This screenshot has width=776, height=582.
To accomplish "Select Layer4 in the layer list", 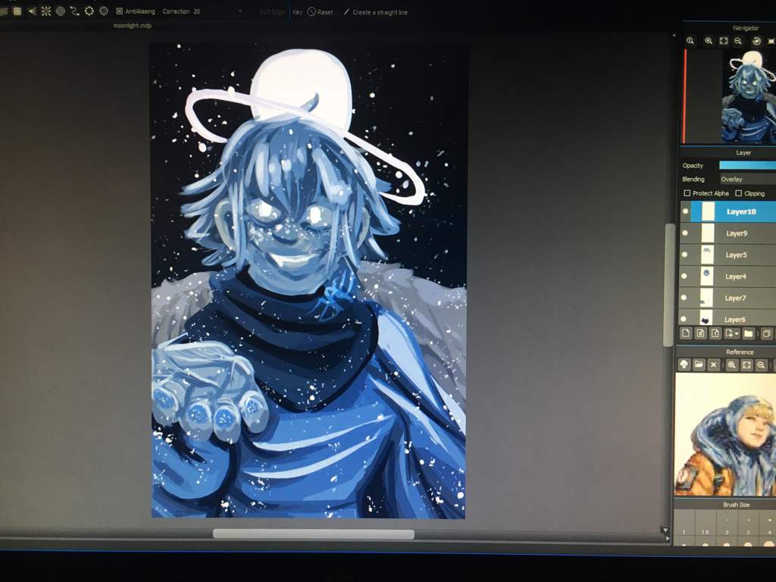I will tap(727, 276).
